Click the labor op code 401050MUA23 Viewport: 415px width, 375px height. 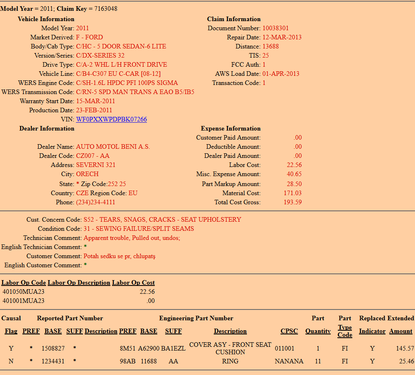(24, 292)
